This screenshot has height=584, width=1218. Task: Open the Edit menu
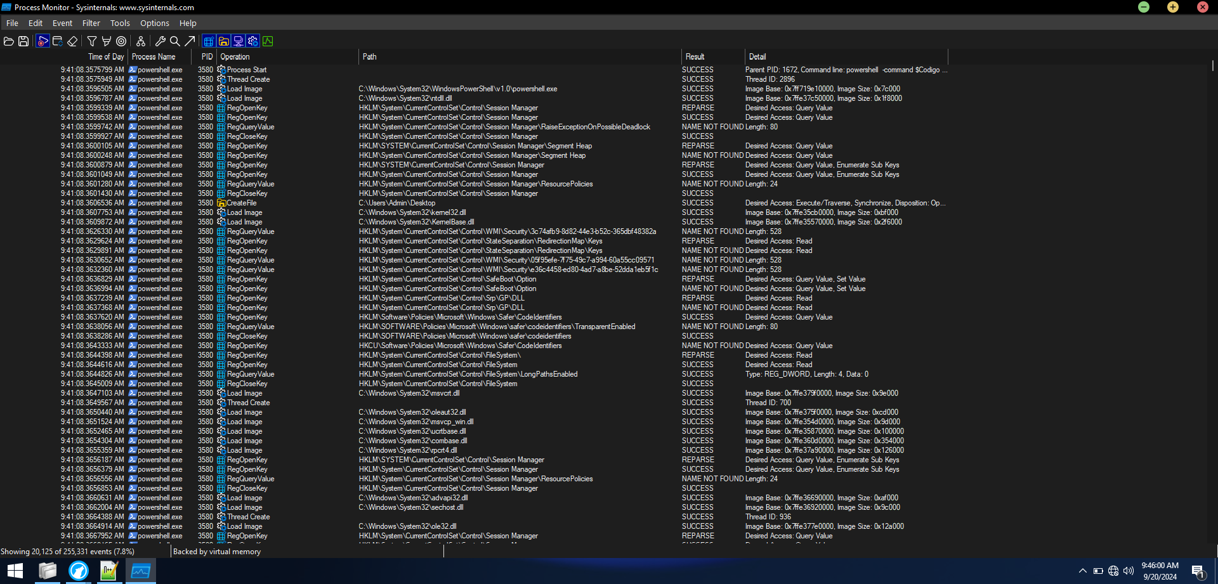36,23
